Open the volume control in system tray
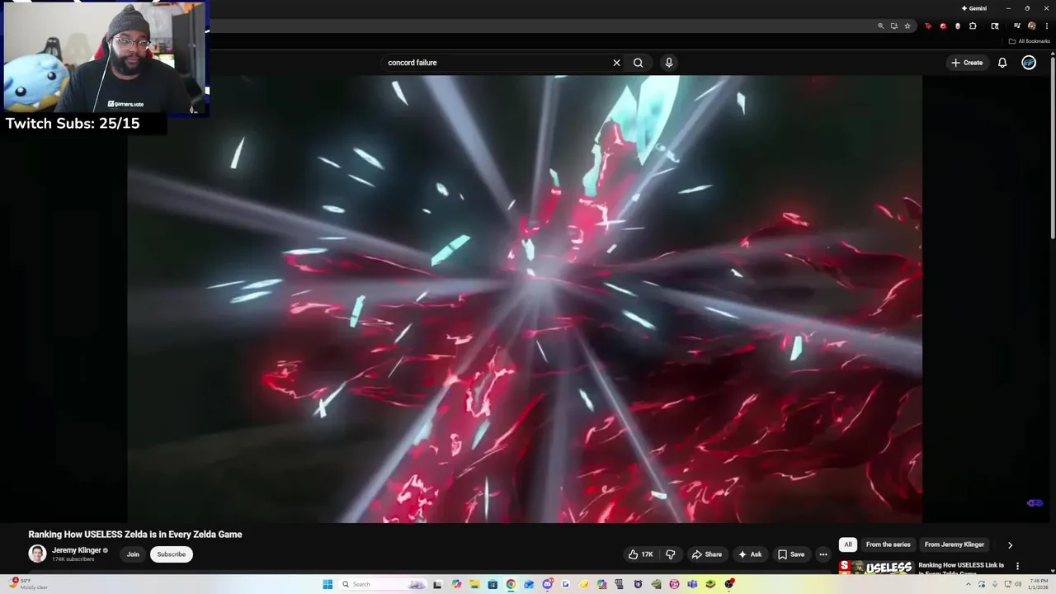This screenshot has height=594, width=1056. 1018,584
